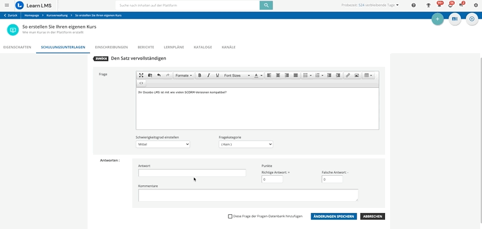Image resolution: width=482 pixels, height=229 pixels.
Task: Click inside the Frage editor text area
Action: coord(257,109)
